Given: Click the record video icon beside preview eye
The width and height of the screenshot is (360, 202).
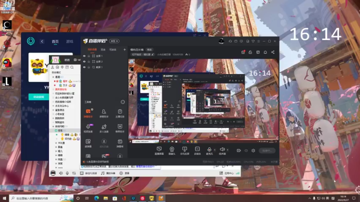Looking at the screenshot, I should click(239, 150).
